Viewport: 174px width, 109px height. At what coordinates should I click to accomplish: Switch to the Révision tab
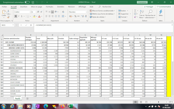coord(71,7)
